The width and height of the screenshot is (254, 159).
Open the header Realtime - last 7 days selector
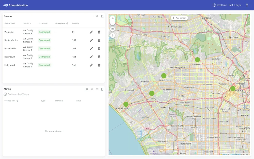coord(227,5)
